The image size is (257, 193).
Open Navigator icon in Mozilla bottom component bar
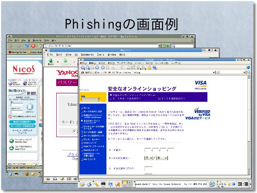click(48, 179)
